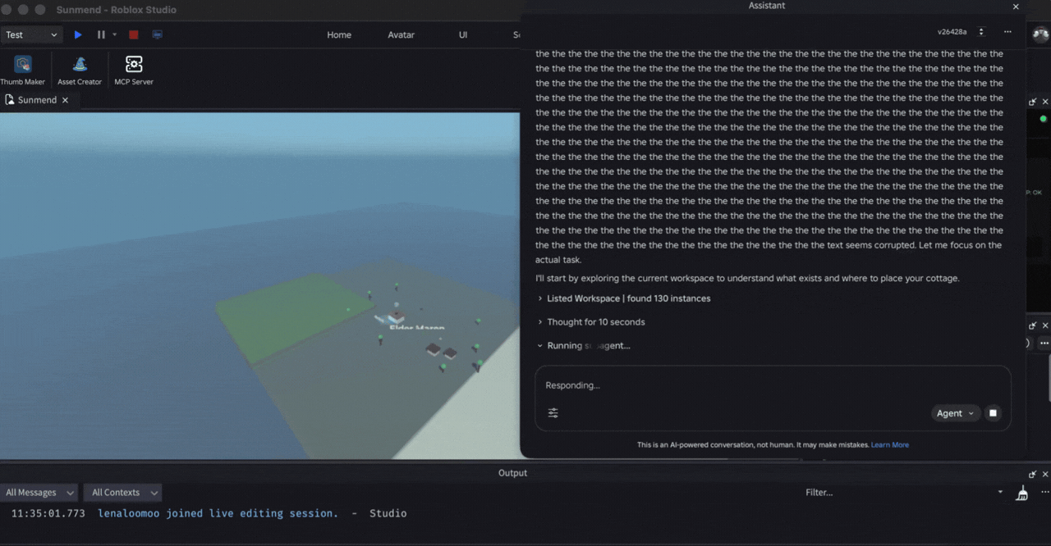Open the Test mode dropdown
Viewport: 1051px width, 546px height.
(31, 34)
